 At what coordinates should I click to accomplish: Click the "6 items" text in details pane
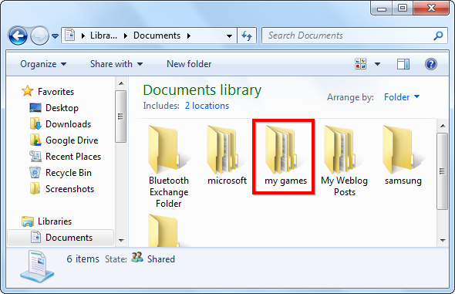(83, 259)
